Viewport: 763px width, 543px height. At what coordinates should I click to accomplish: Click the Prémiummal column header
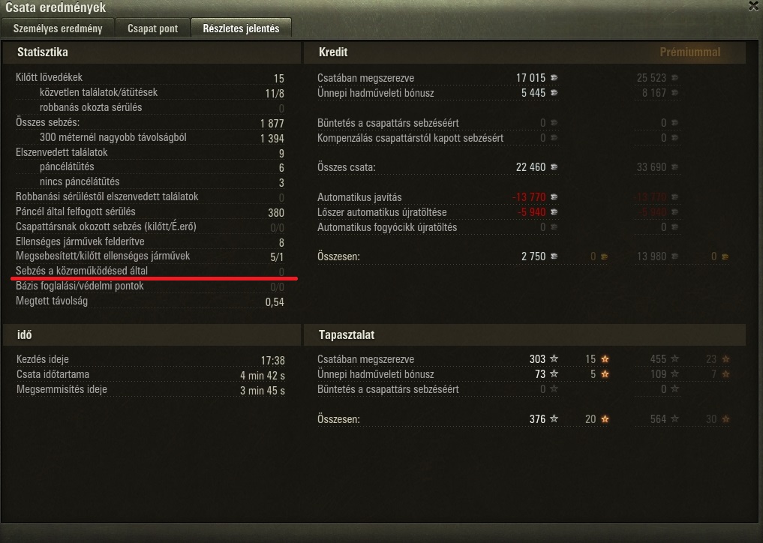point(690,52)
